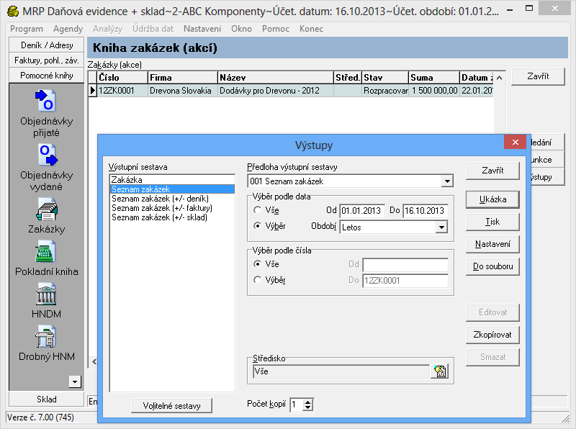The height and width of the screenshot is (429, 576).
Task: Select Výběr radio under Výběr podle čísla
Action: (258, 281)
